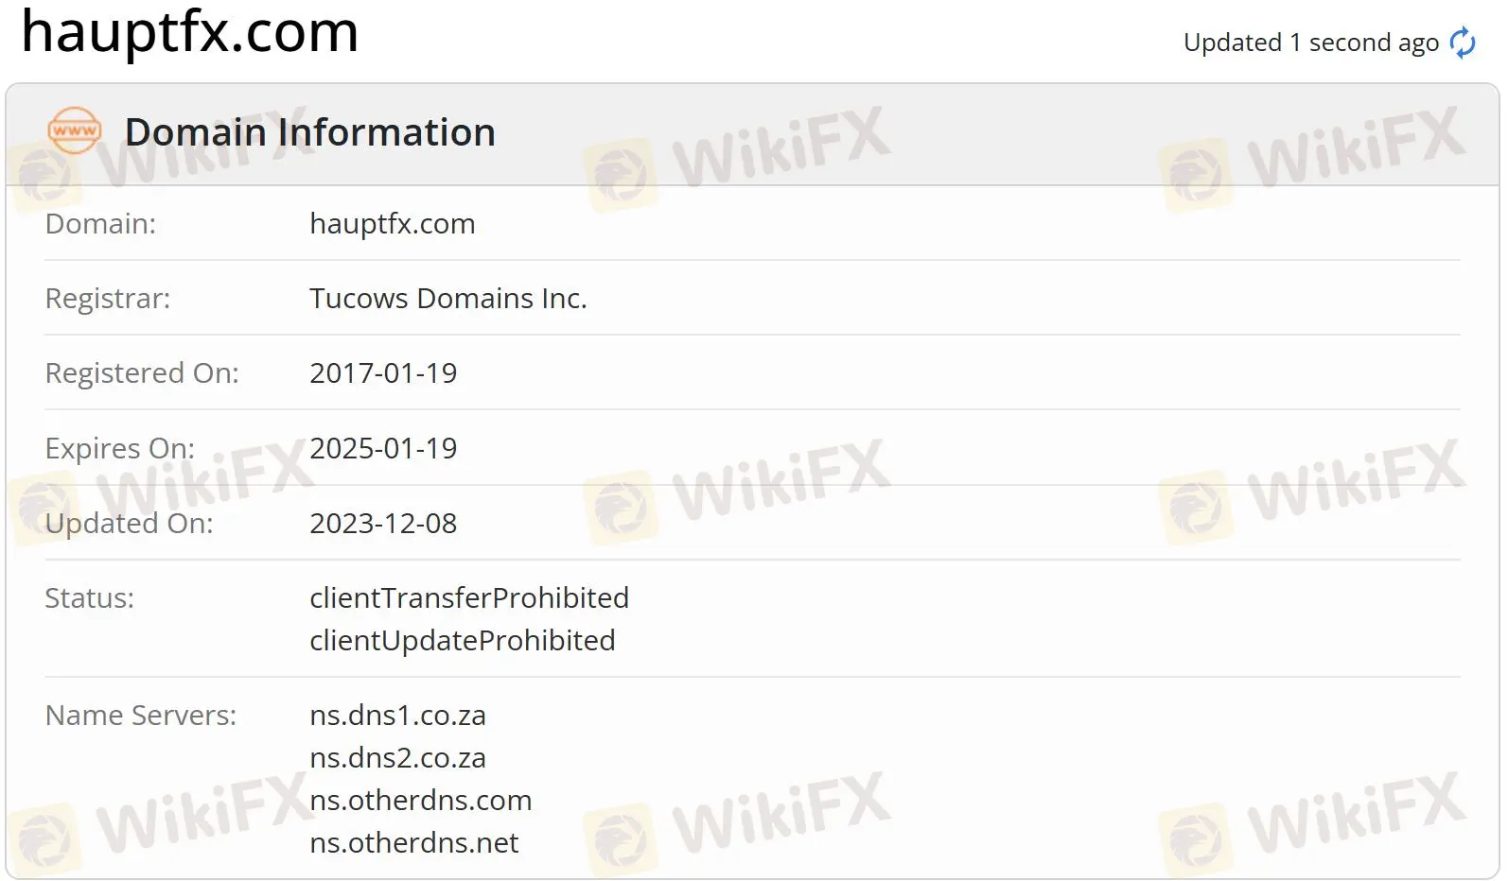Select the name server ns.dns1.co.za

click(x=397, y=716)
